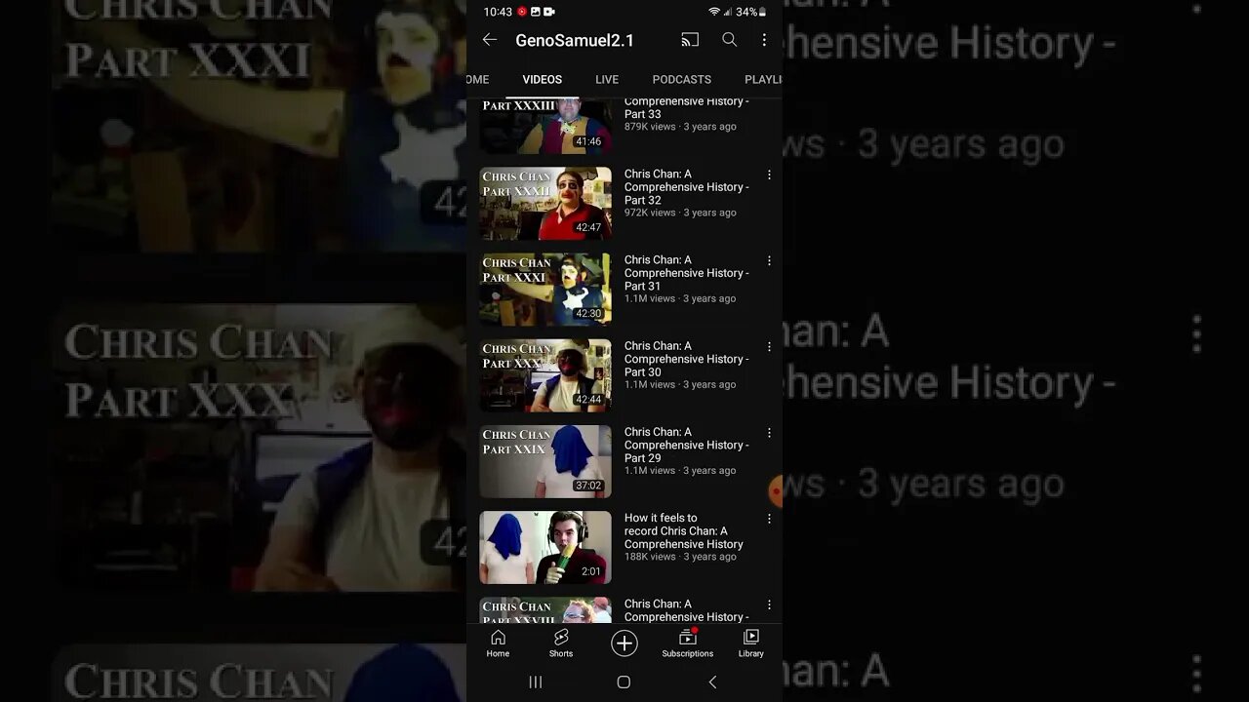Screen dimensions: 1249x702
Task: Switch to the PODCASTS tab
Action: [682, 79]
